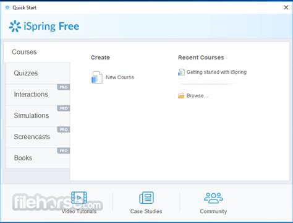This screenshot has width=293, height=223.
Task: Click the Video Tutorials label
Action: pos(79,211)
